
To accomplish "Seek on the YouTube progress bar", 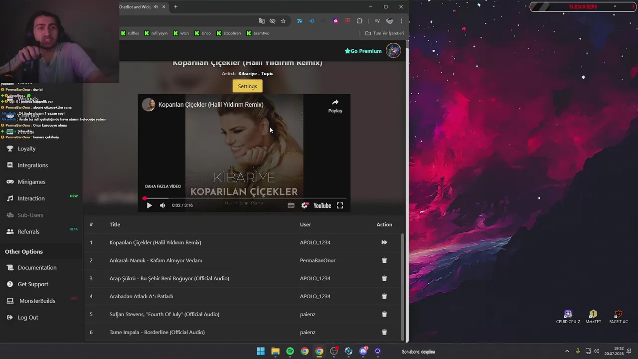I will [244, 198].
